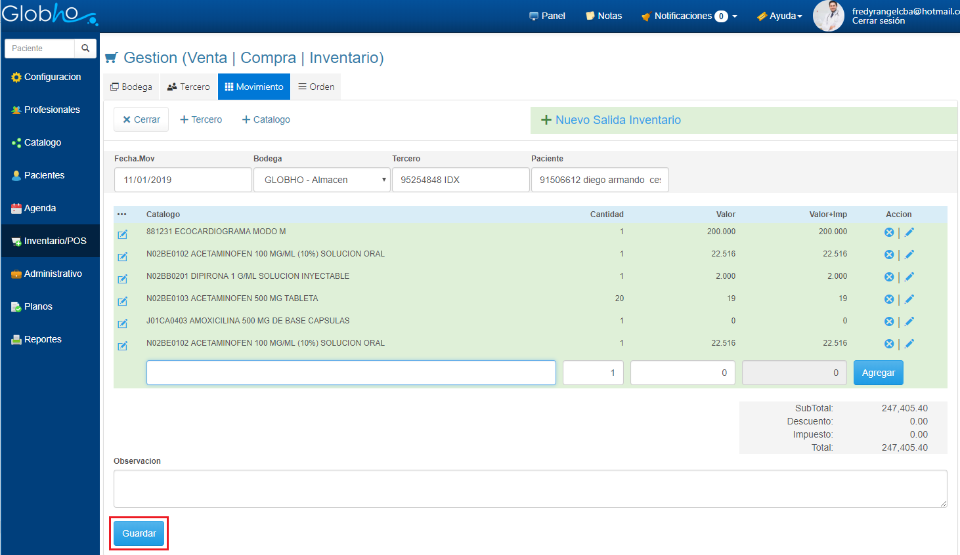Switch to the Orden tab
Viewport: 960px width, 555px height.
tap(316, 87)
